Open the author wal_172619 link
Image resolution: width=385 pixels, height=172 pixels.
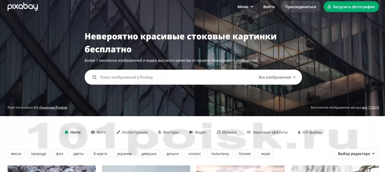(370, 107)
